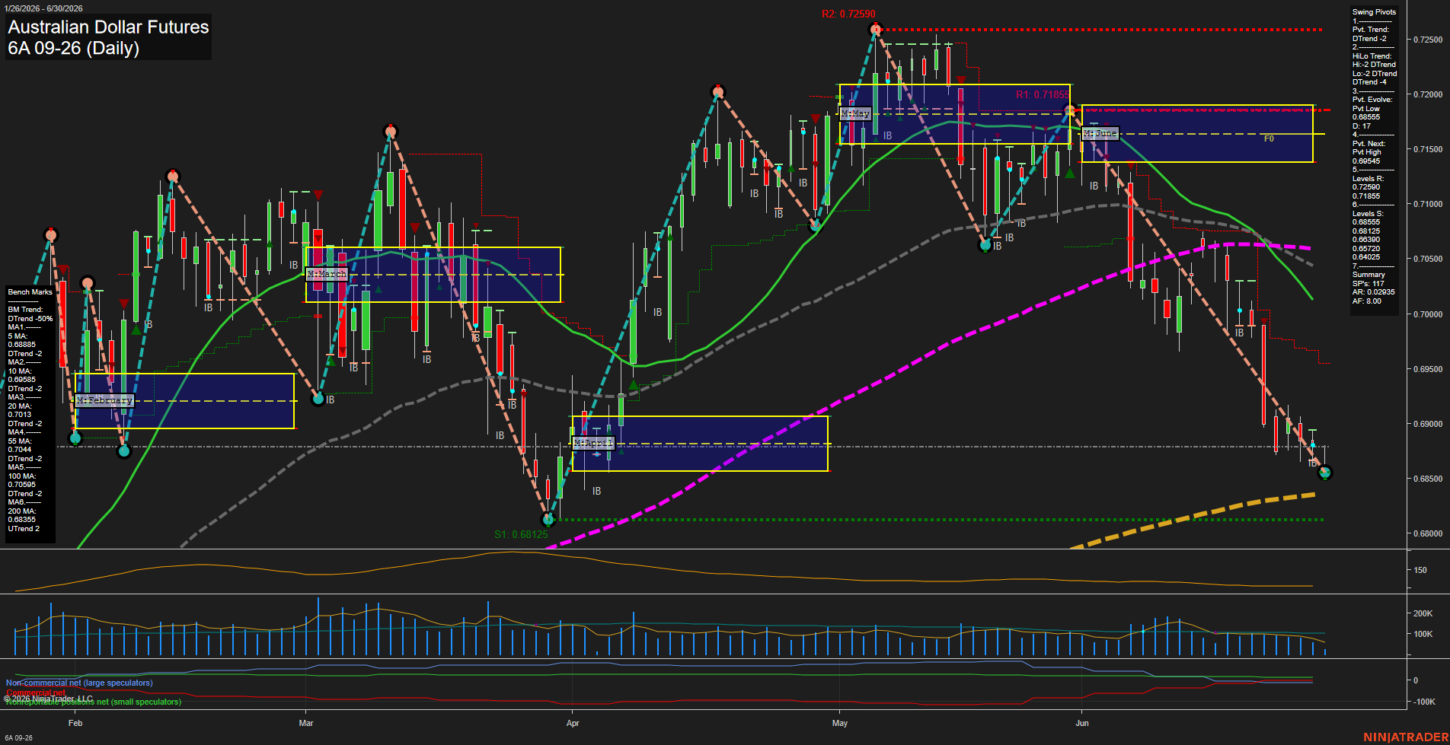1450x745 pixels.
Task: Click the 0.70595 value under 100 MA
Action: pos(22,485)
